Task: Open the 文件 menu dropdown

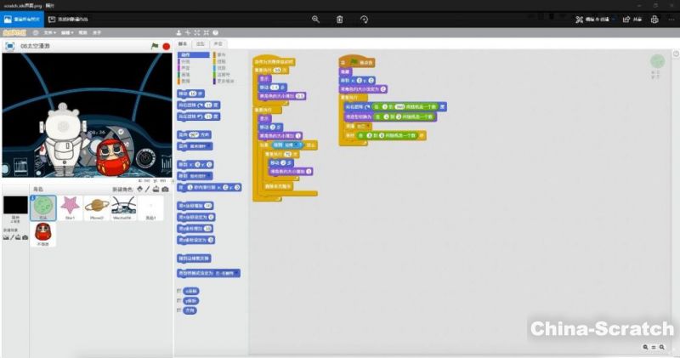Action: click(x=49, y=32)
